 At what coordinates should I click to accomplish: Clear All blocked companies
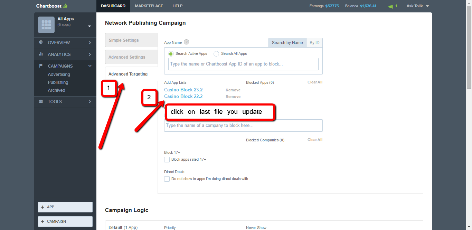(315, 140)
